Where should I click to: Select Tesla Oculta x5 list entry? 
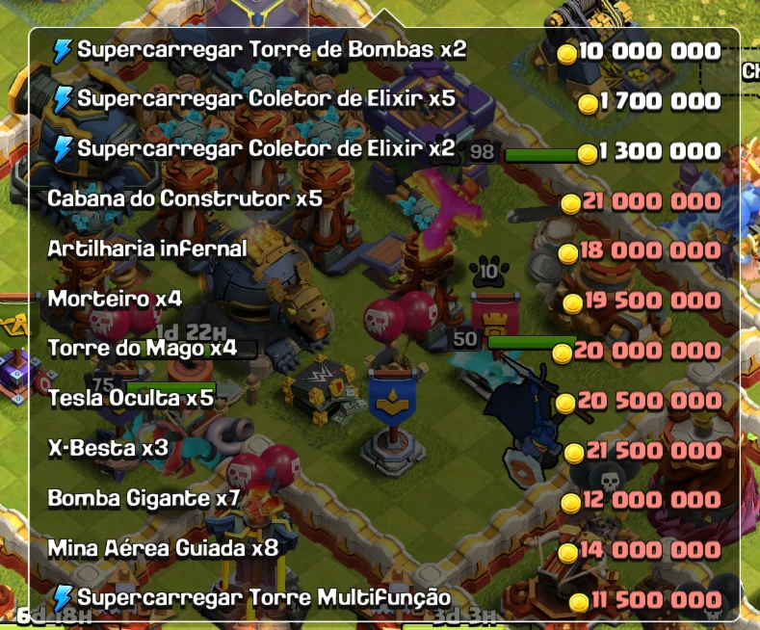(385, 400)
